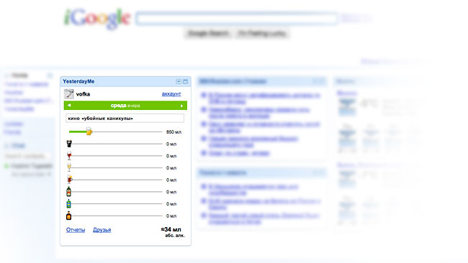Go to the next day with the right arrow

click(x=181, y=106)
